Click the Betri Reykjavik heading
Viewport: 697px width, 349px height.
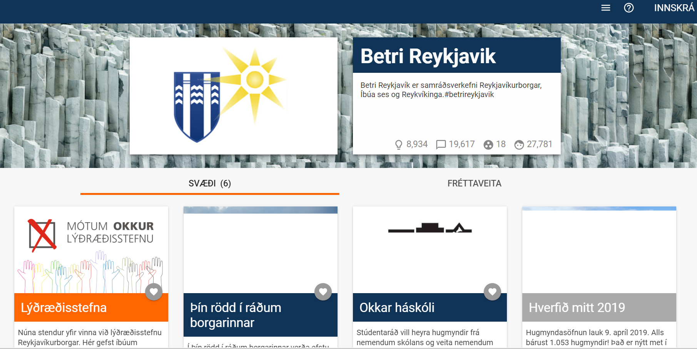point(428,56)
